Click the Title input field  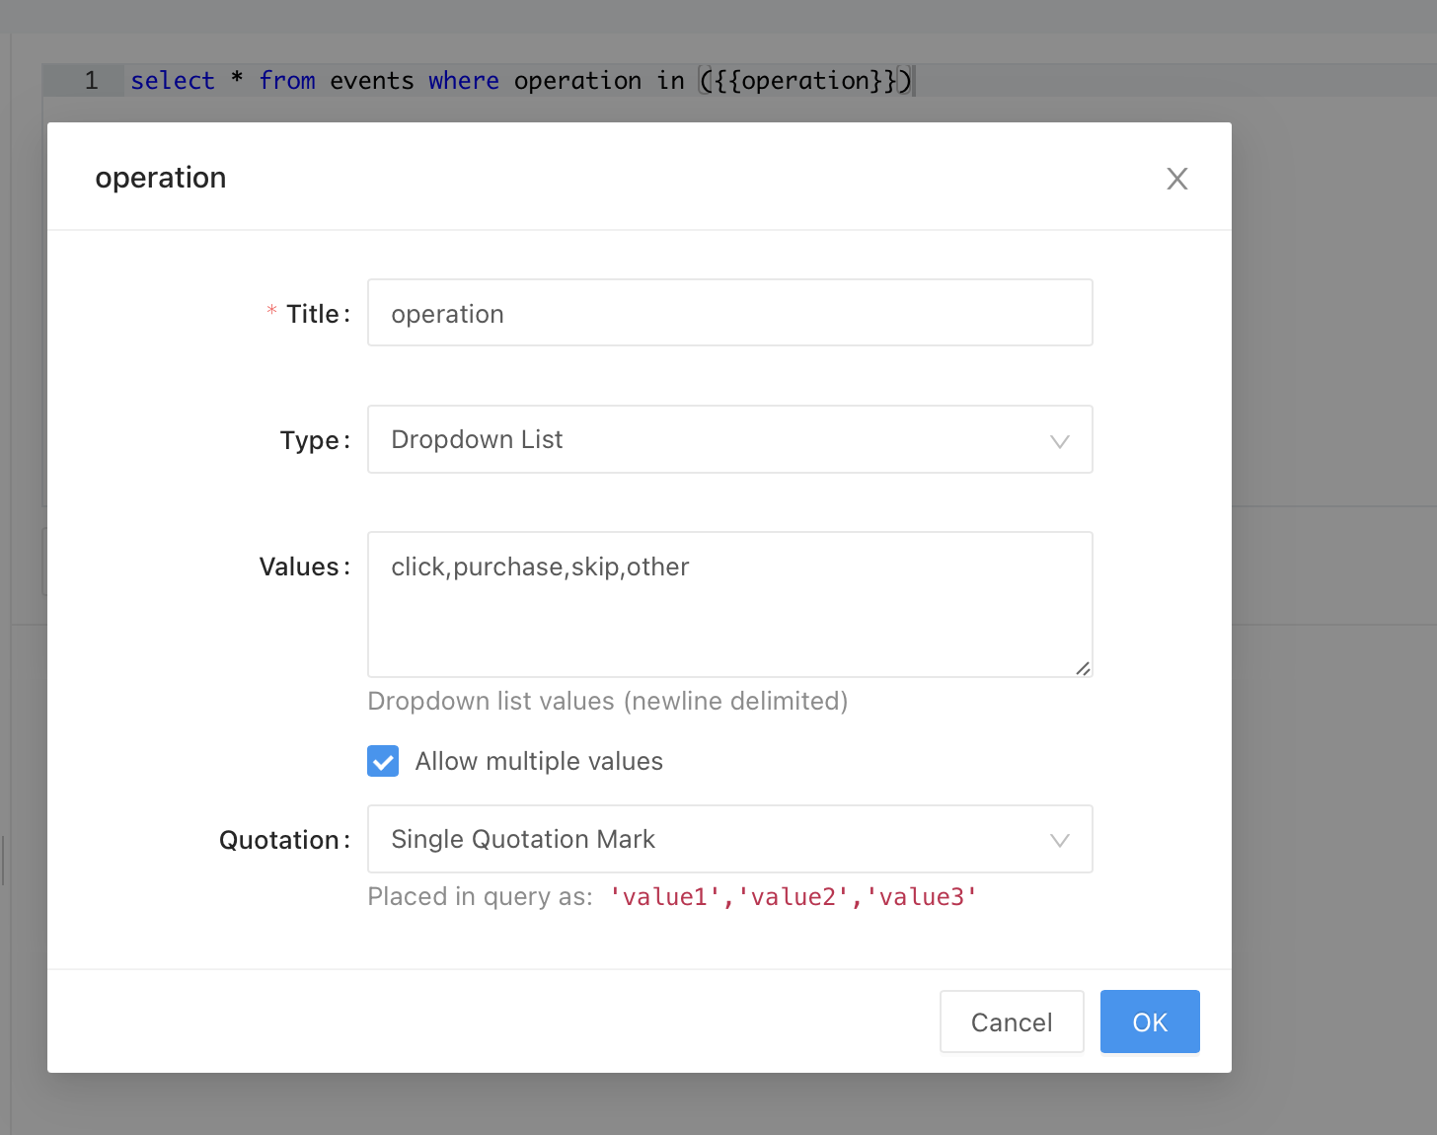click(729, 313)
